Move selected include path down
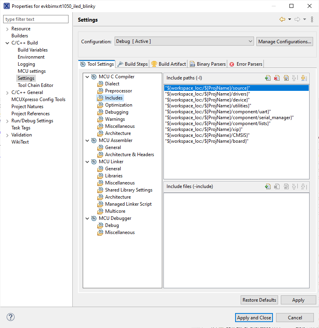Screen dimensions: 319x328 click(304, 78)
